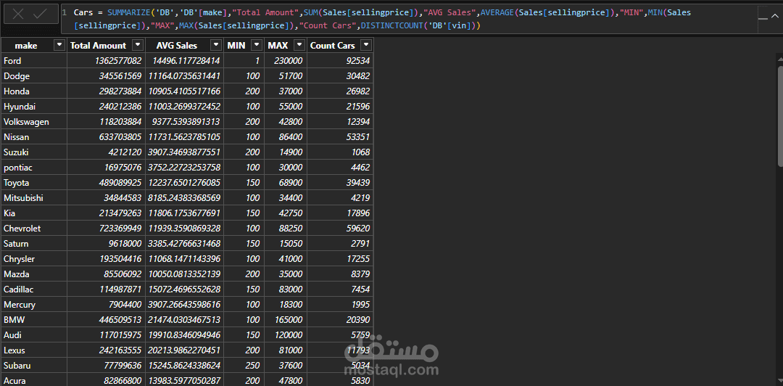
Task: Cancel the formula edit with X icon
Action: pos(18,15)
